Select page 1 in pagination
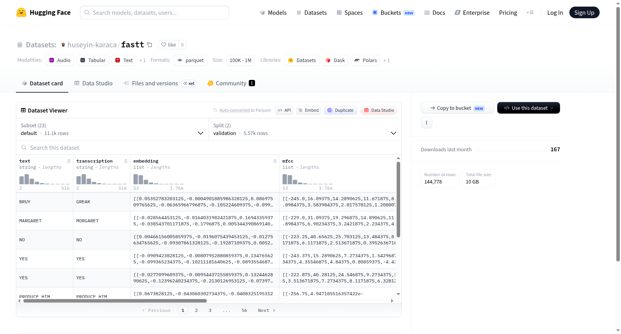Viewport: 621px width, 334px height. [183, 310]
